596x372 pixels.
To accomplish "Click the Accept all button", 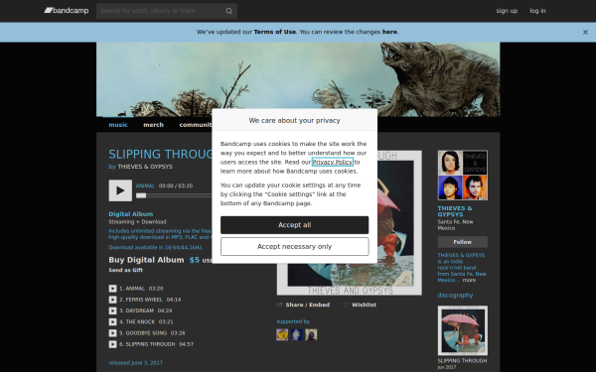I will click(x=294, y=225).
